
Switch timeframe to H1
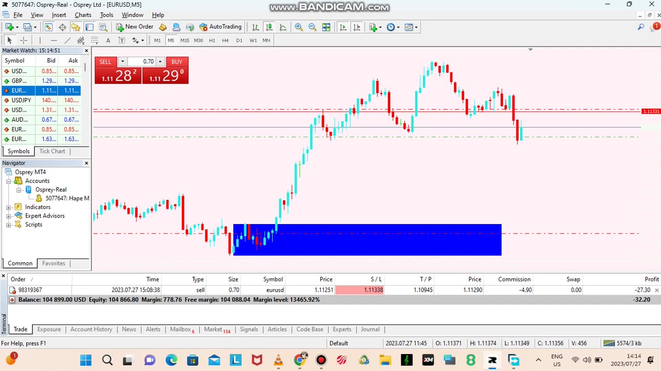(x=212, y=40)
